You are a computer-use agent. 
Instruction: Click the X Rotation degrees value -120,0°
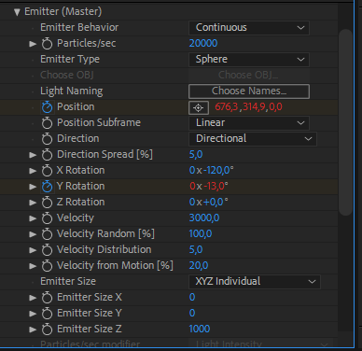(218, 171)
